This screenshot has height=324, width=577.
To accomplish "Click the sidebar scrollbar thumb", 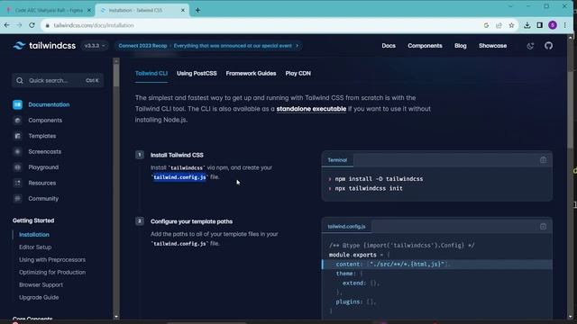I will pyautogui.click(x=116, y=75).
